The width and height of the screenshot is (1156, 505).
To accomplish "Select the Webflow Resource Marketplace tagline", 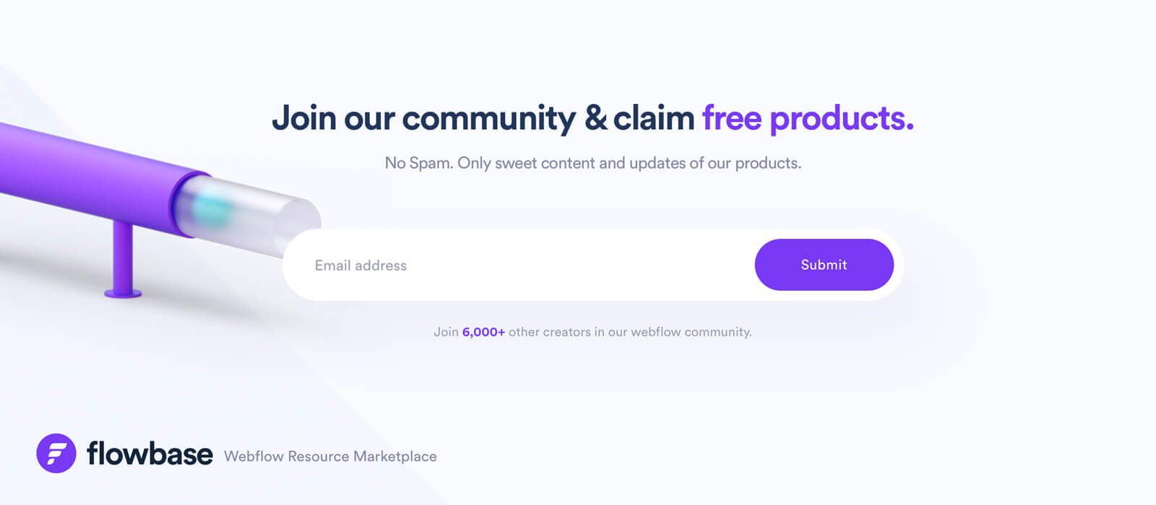I will point(330,457).
